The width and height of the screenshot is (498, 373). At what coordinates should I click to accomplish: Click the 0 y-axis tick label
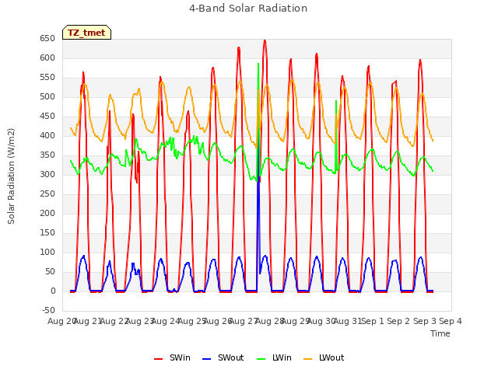pos(53,291)
